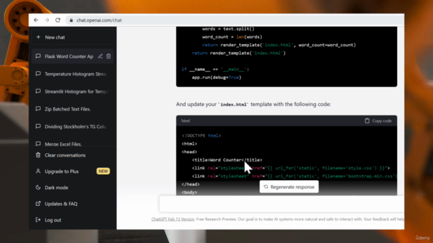Click chat bubble icon beside Temperature Histogram
The width and height of the screenshot is (433, 243).
38,74
